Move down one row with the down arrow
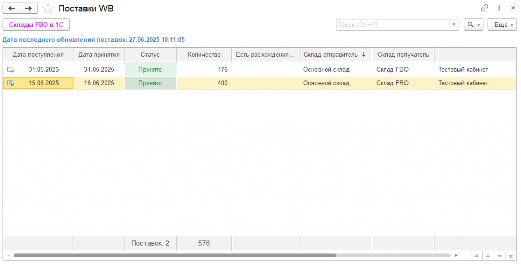The image size is (521, 264). (499, 256)
